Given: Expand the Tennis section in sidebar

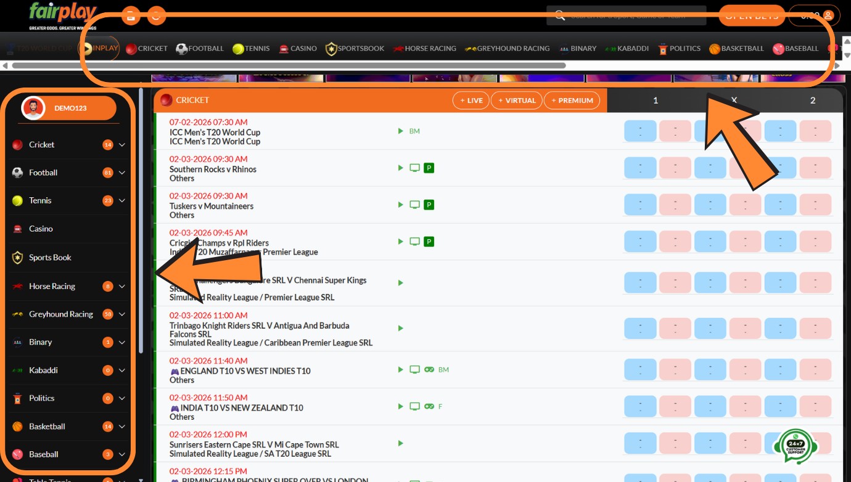Looking at the screenshot, I should pyautogui.click(x=123, y=200).
